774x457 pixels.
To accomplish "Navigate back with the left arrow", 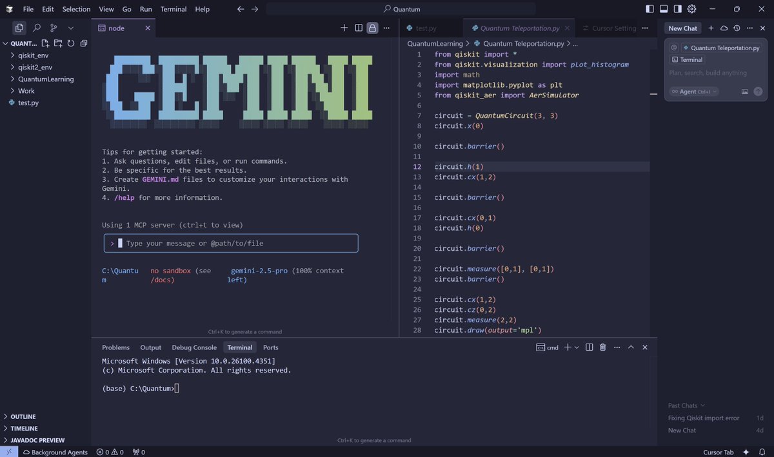I will tap(241, 9).
